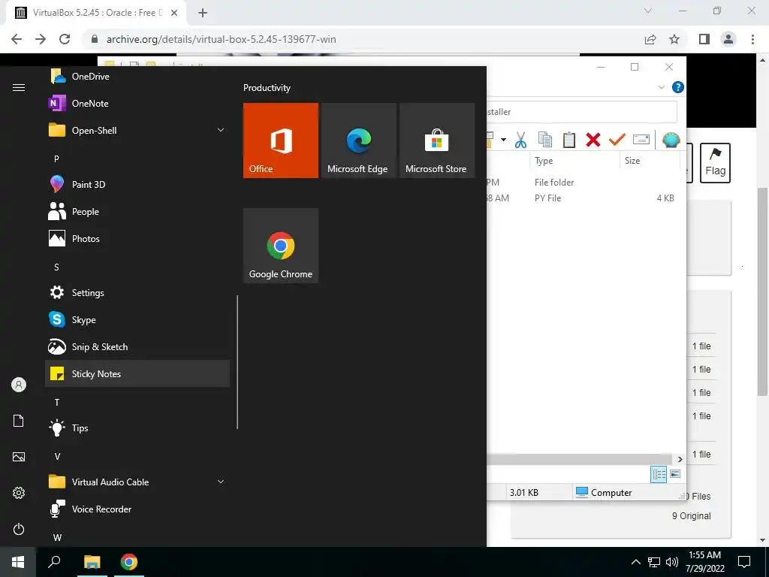Launch the Tips app
This screenshot has height=577, width=769.
point(137,427)
